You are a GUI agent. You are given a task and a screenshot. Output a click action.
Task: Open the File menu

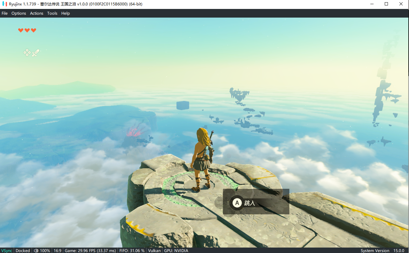point(4,13)
